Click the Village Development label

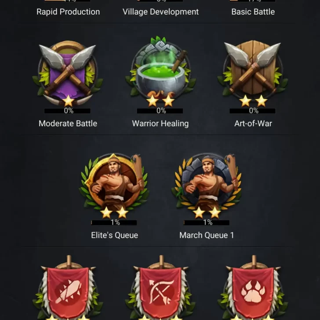[x=160, y=12]
